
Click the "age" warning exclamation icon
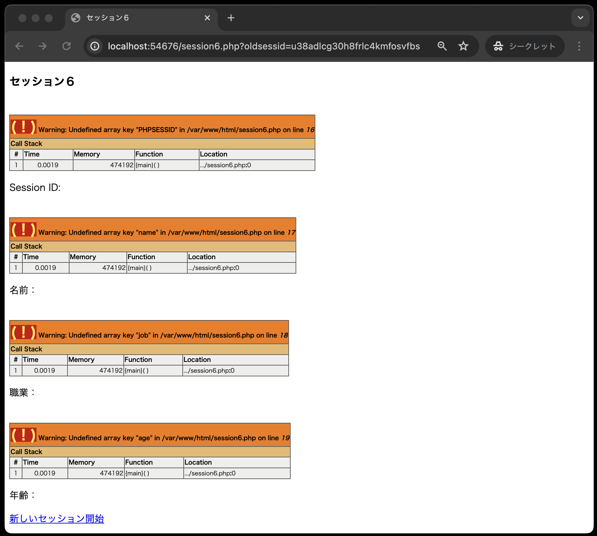pos(23,435)
